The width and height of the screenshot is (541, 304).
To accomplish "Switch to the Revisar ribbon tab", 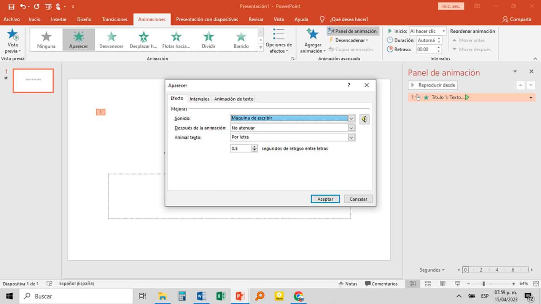I will click(x=256, y=19).
